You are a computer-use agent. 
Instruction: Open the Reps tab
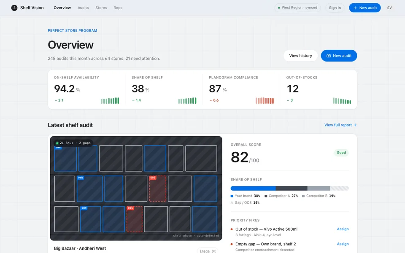pos(118,8)
